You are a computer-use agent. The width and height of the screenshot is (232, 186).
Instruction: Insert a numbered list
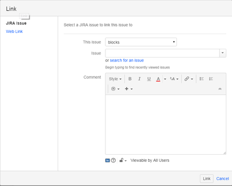tap(211, 79)
